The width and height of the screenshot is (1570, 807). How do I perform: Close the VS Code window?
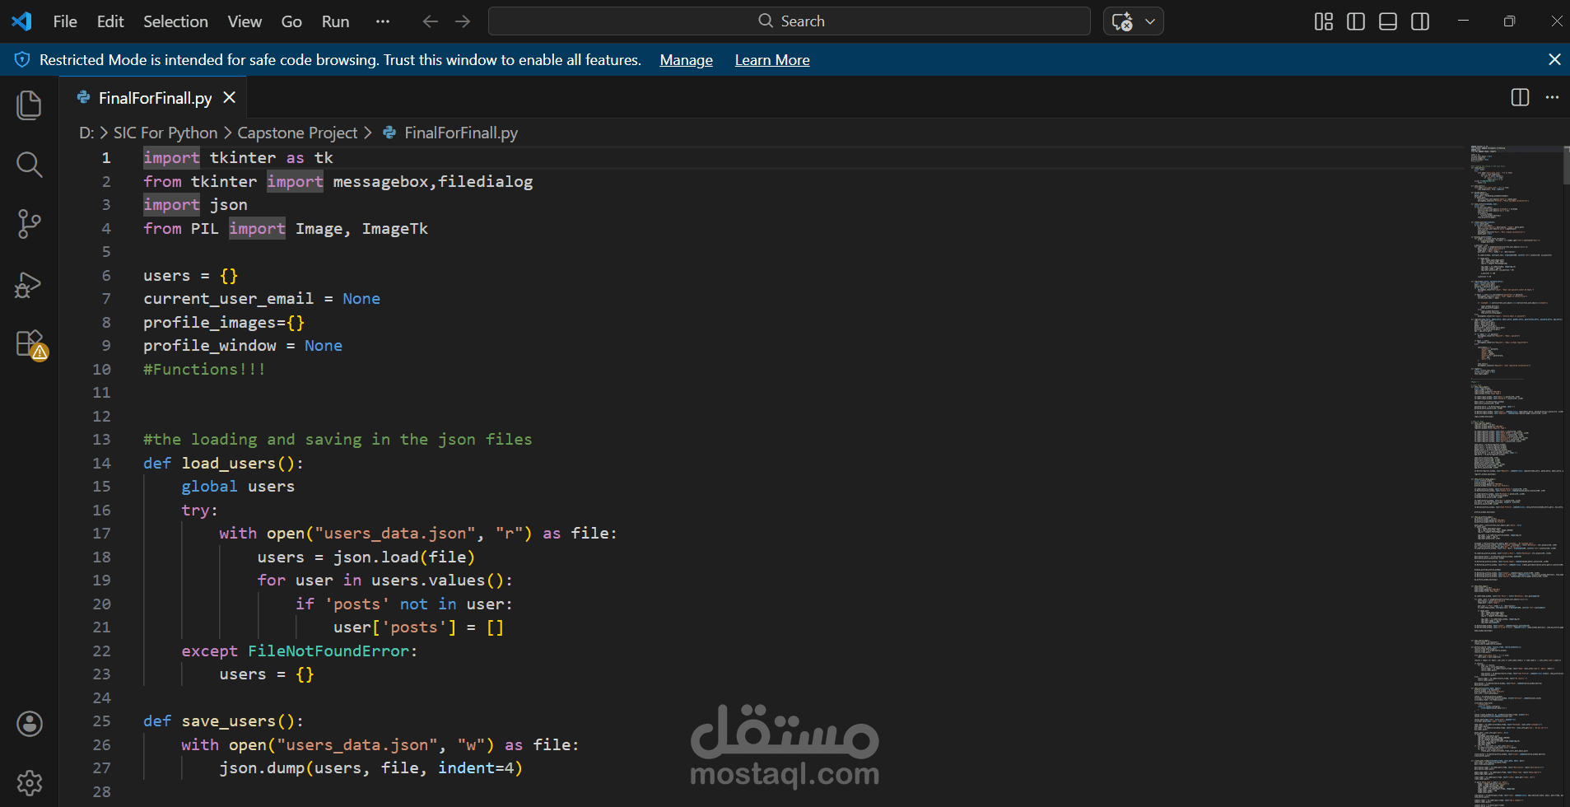click(1555, 21)
